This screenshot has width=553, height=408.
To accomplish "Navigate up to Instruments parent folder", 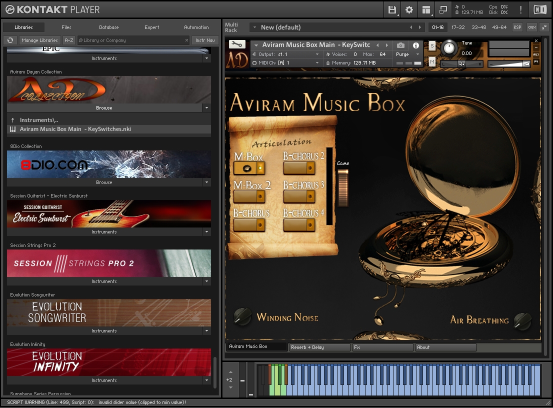I will 12,120.
